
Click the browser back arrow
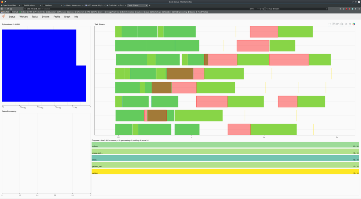tap(2, 8)
